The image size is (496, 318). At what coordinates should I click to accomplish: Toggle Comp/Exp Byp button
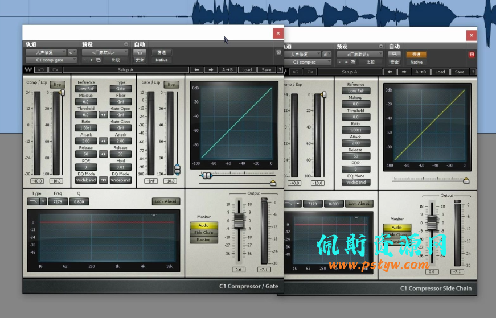click(x=58, y=85)
